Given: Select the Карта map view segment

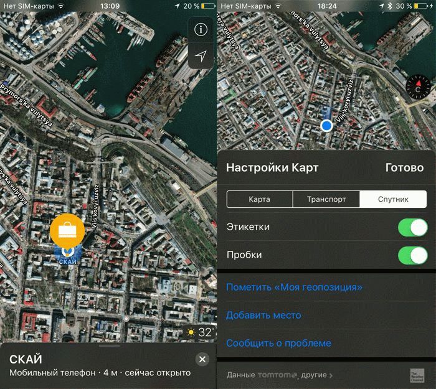Looking at the screenshot, I should click(x=259, y=199).
